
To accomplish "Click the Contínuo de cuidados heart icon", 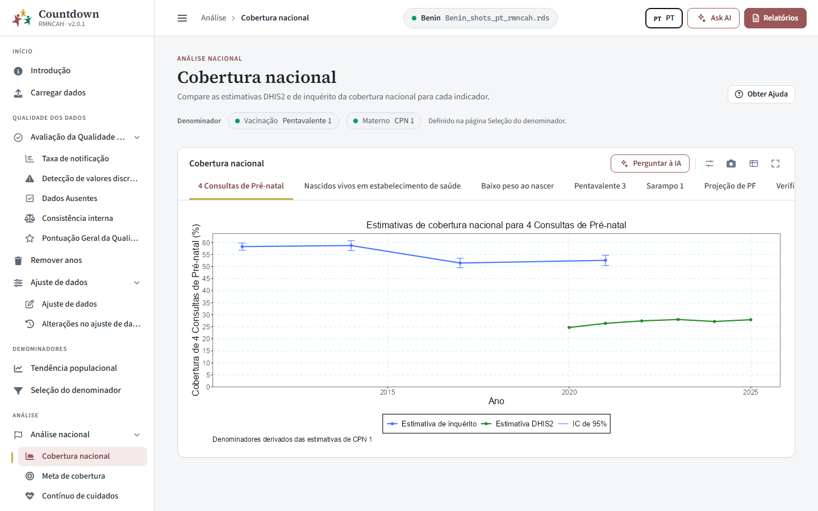I will point(30,496).
